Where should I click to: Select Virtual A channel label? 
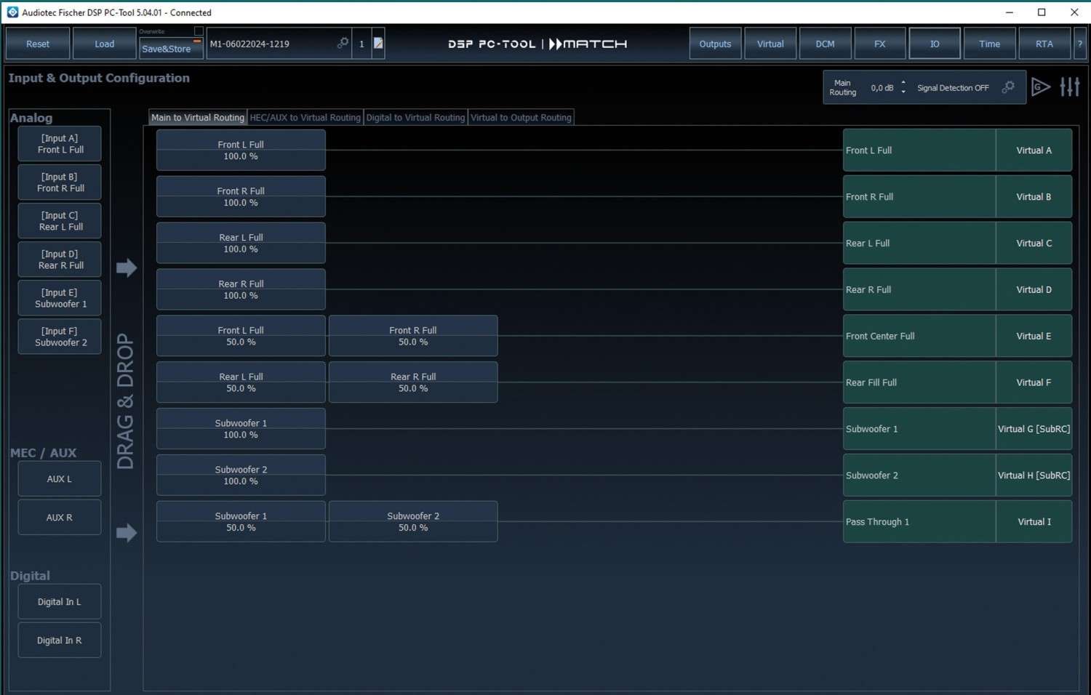click(x=1034, y=150)
